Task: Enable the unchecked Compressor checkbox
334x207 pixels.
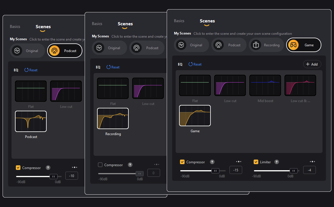Action: tap(100, 165)
